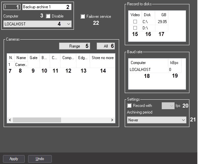Viewport: 198px width, 164px height.
Task: Check the D:\ disk video checkbox
Action: click(x=135, y=28)
